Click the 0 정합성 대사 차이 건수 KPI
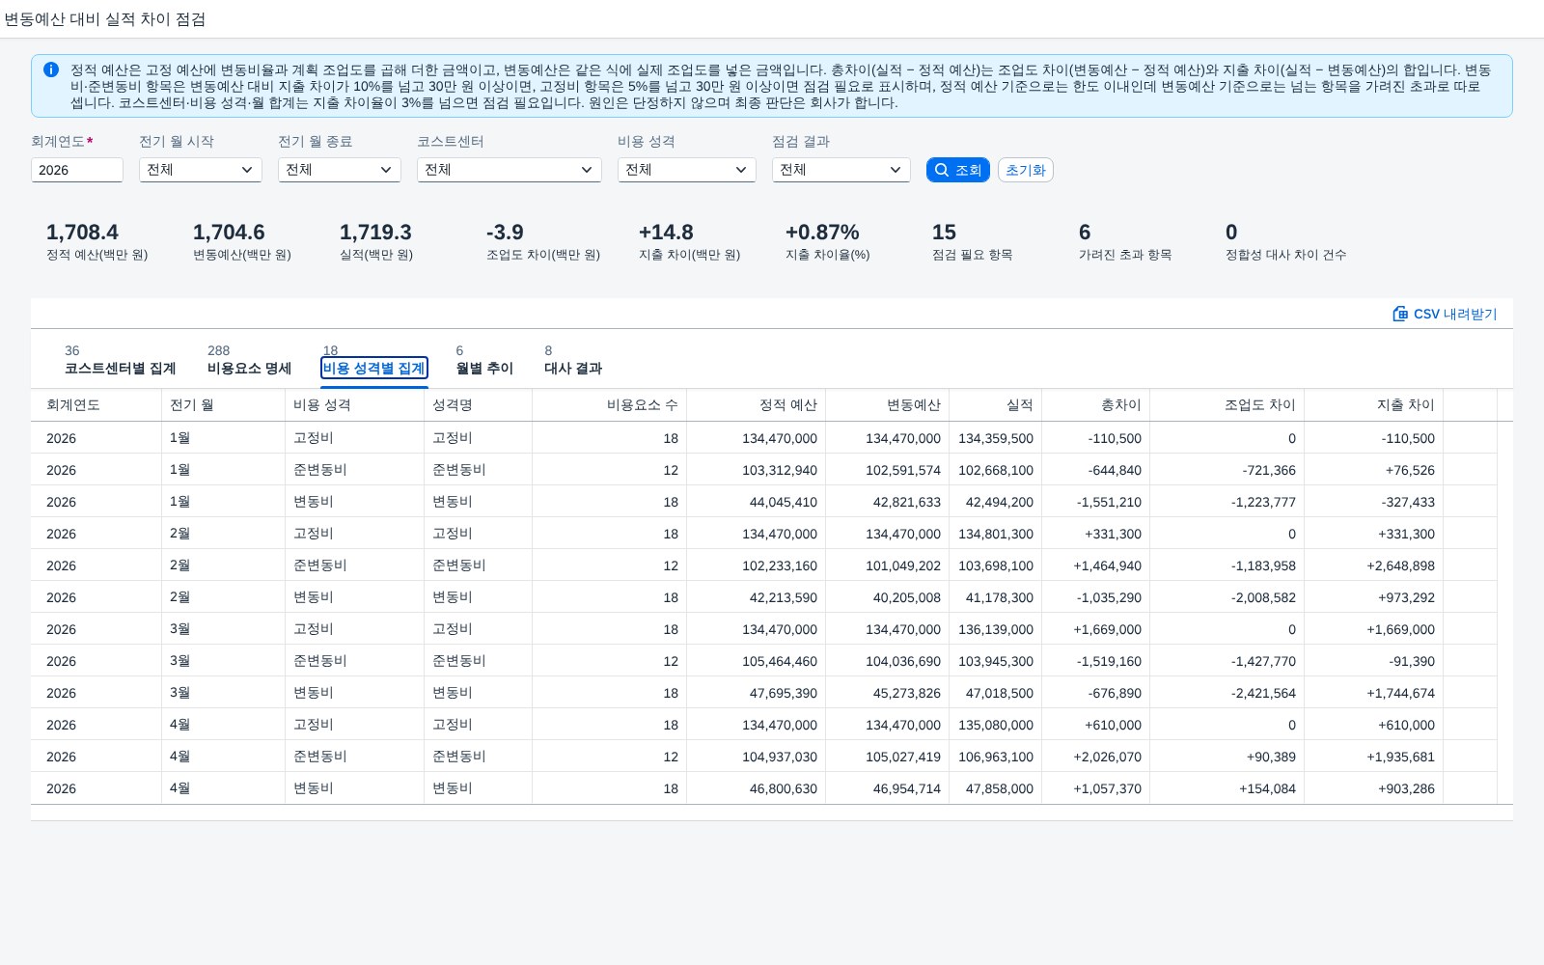 coord(1285,241)
